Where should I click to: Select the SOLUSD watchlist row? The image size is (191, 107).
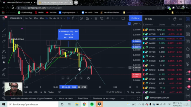163,83
